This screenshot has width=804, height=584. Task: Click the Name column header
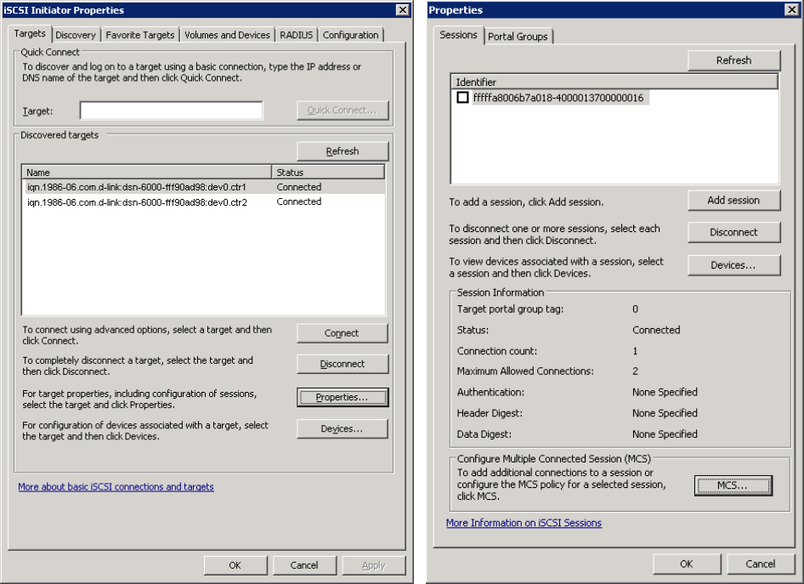(x=147, y=173)
